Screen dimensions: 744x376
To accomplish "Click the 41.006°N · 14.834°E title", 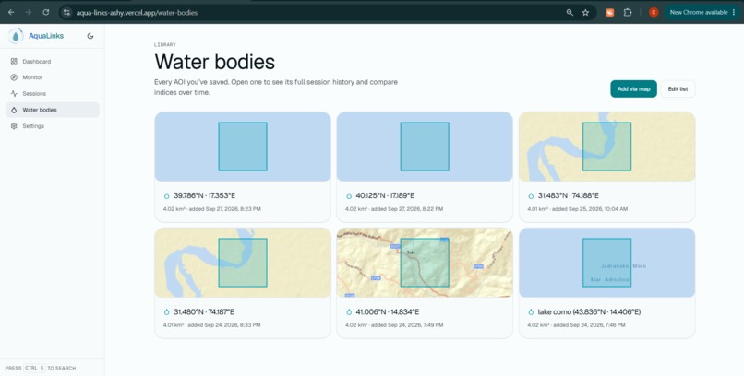I will click(x=387, y=312).
